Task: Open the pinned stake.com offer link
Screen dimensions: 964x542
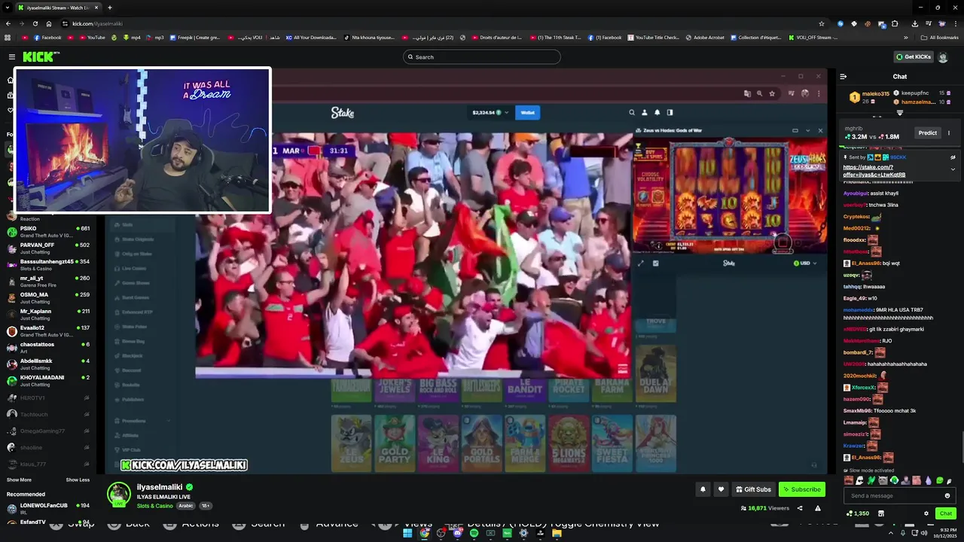Action: pyautogui.click(x=874, y=171)
